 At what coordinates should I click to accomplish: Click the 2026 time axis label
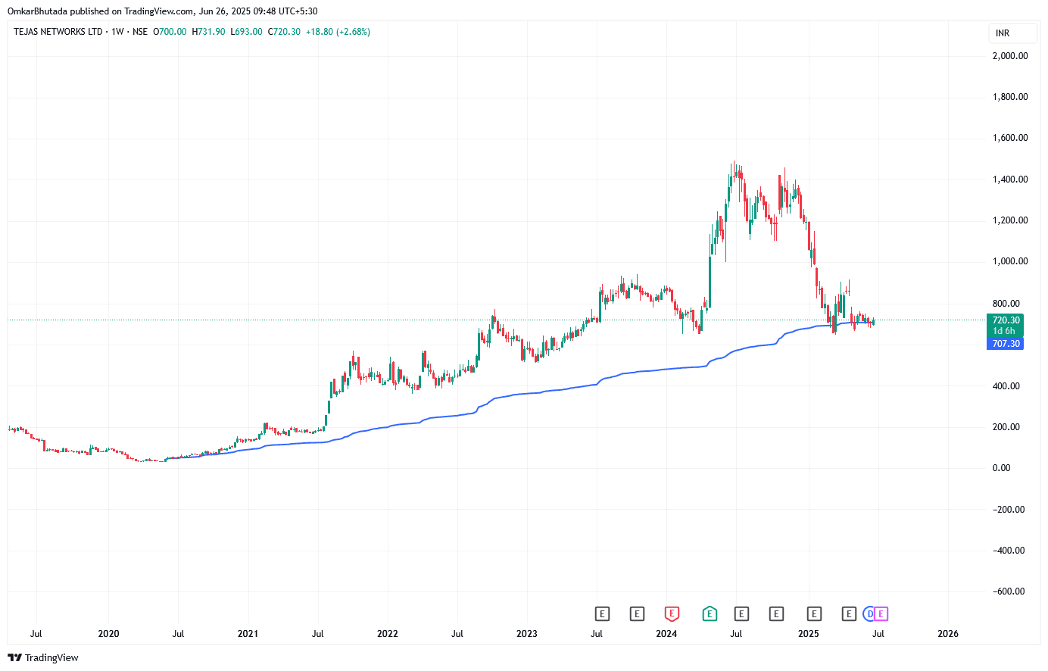point(948,634)
